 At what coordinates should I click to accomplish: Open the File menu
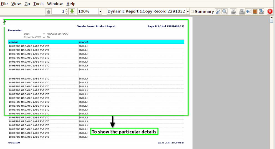point(4,4)
